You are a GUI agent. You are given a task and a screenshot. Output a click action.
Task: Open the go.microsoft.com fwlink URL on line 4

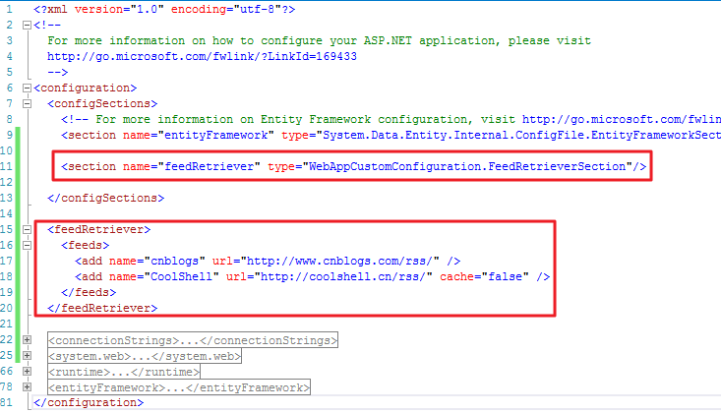(x=202, y=57)
